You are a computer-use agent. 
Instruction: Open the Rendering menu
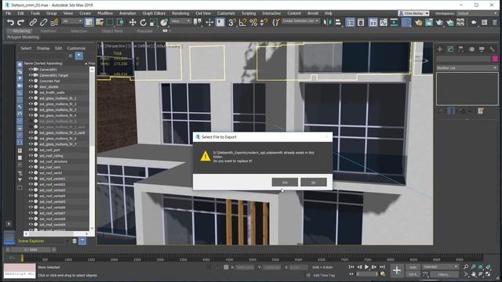click(x=180, y=13)
